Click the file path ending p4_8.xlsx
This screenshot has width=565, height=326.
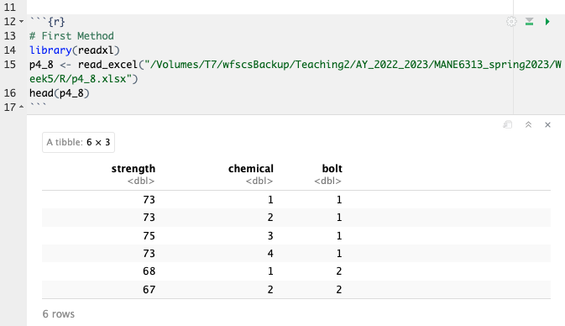[x=296, y=71]
